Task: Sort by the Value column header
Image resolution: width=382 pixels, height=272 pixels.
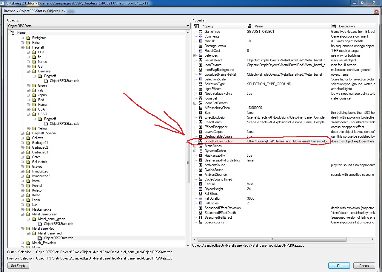Action: coord(287,26)
